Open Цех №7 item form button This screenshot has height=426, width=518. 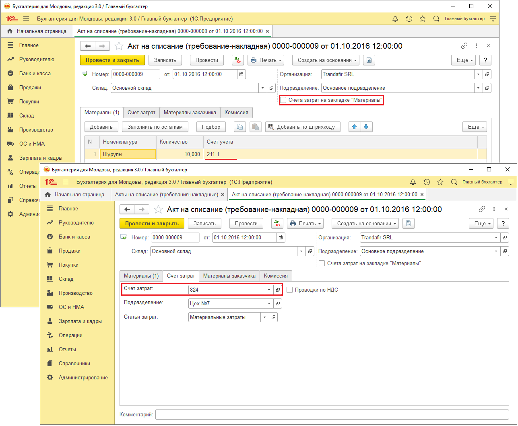click(278, 303)
